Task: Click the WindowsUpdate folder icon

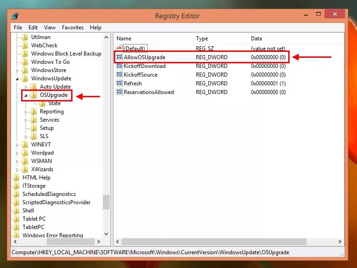Action: [25, 78]
